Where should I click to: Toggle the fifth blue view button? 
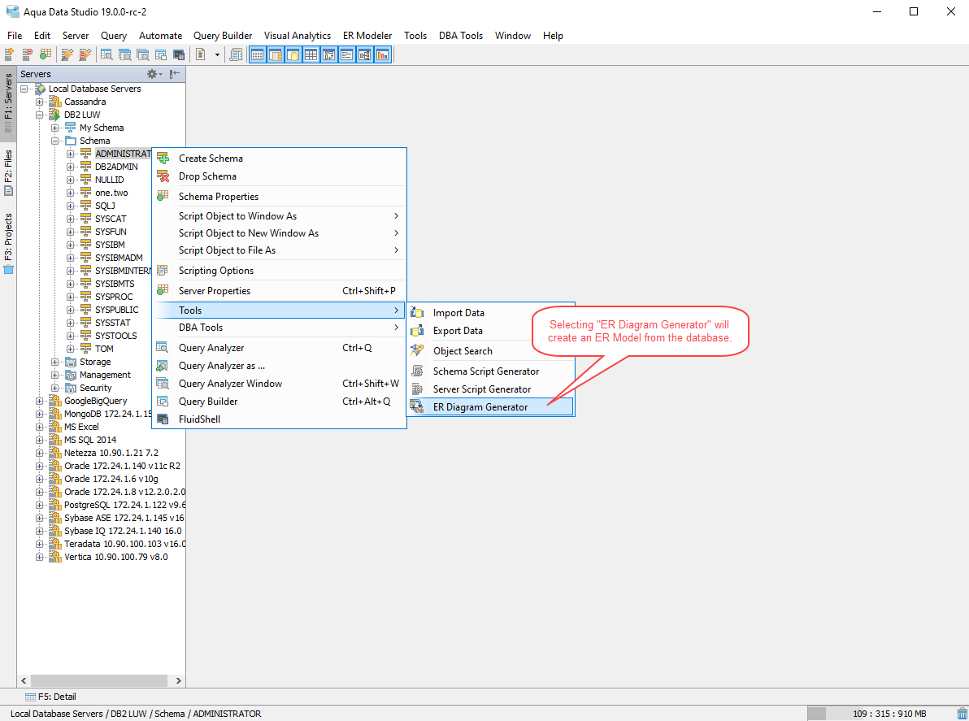pos(328,55)
